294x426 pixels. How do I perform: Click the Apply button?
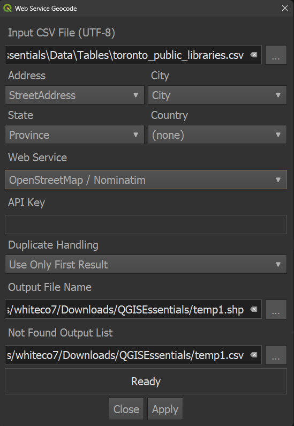point(165,409)
